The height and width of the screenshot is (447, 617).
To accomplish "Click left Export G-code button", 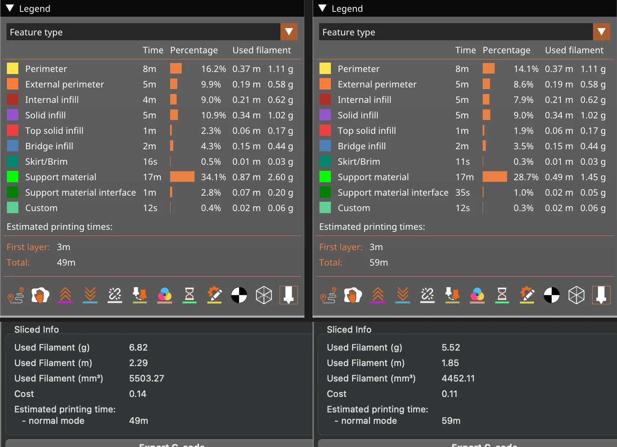I will tap(159, 443).
